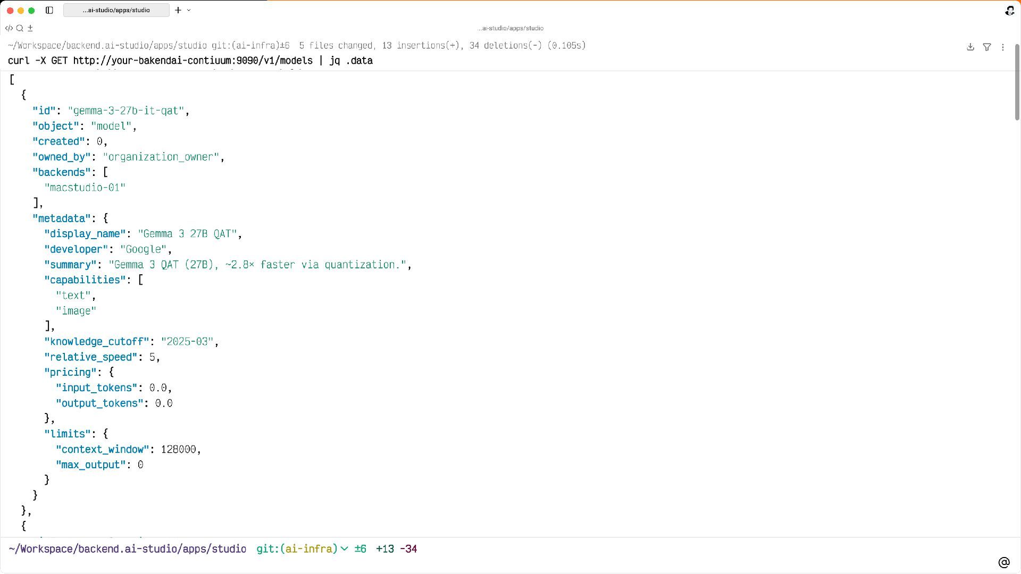Open the user profile avatar
This screenshot has height=574, width=1021.
(1009, 10)
